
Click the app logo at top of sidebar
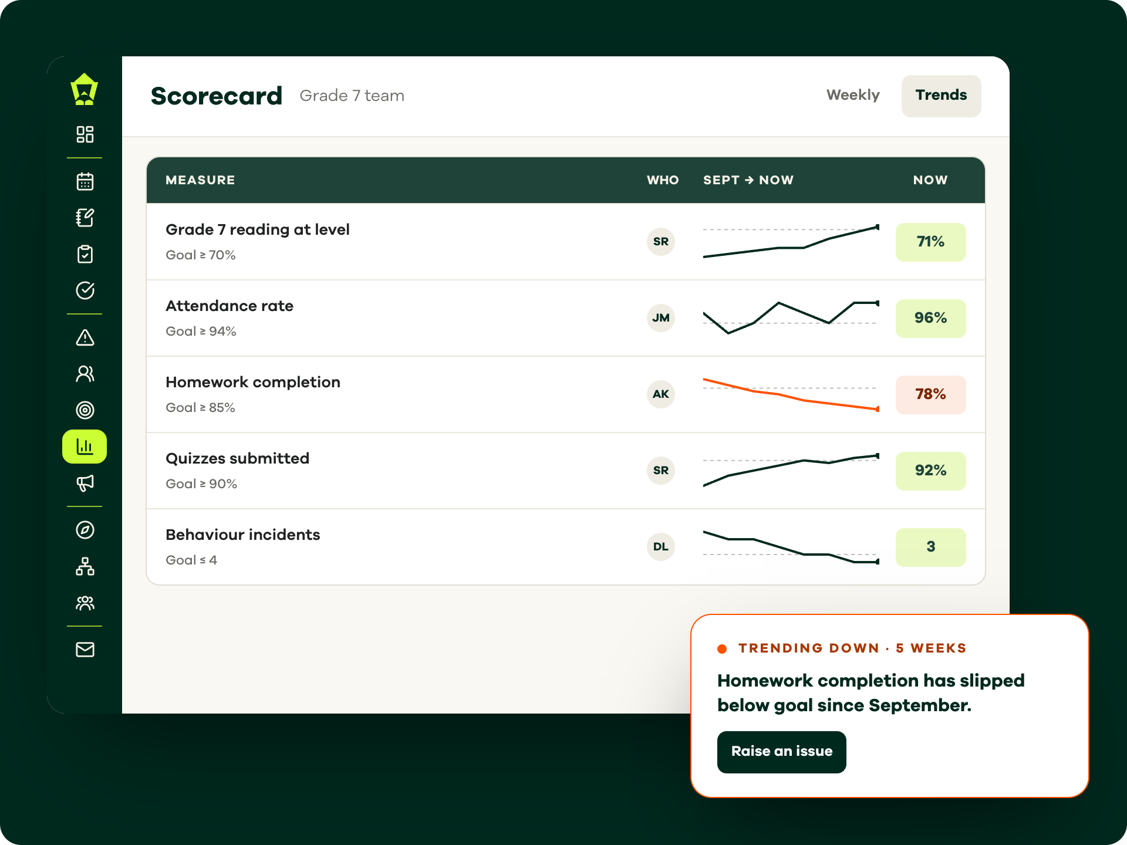pos(85,89)
